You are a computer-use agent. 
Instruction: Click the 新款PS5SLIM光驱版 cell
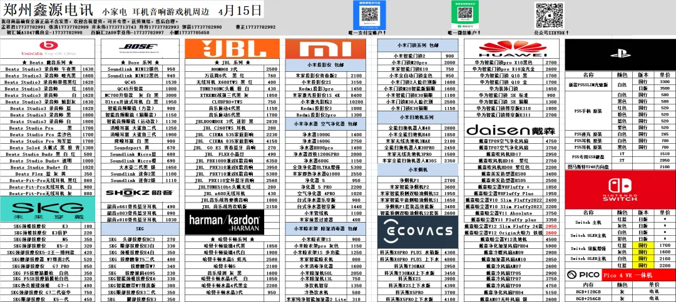coord(588,84)
